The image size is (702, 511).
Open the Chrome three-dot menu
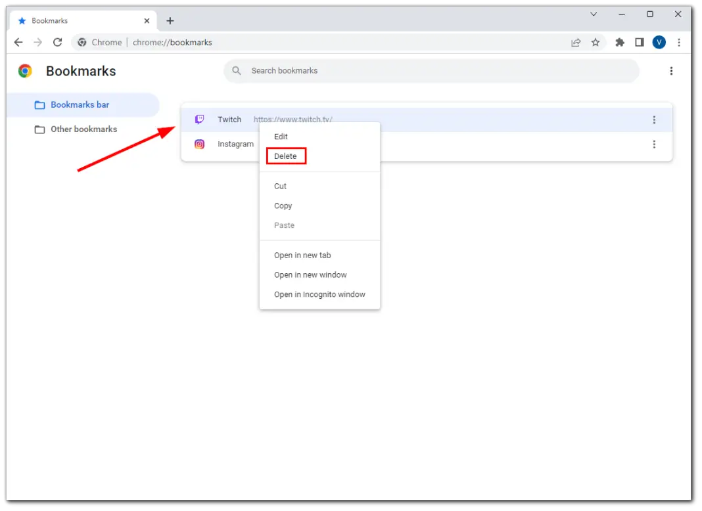[679, 42]
